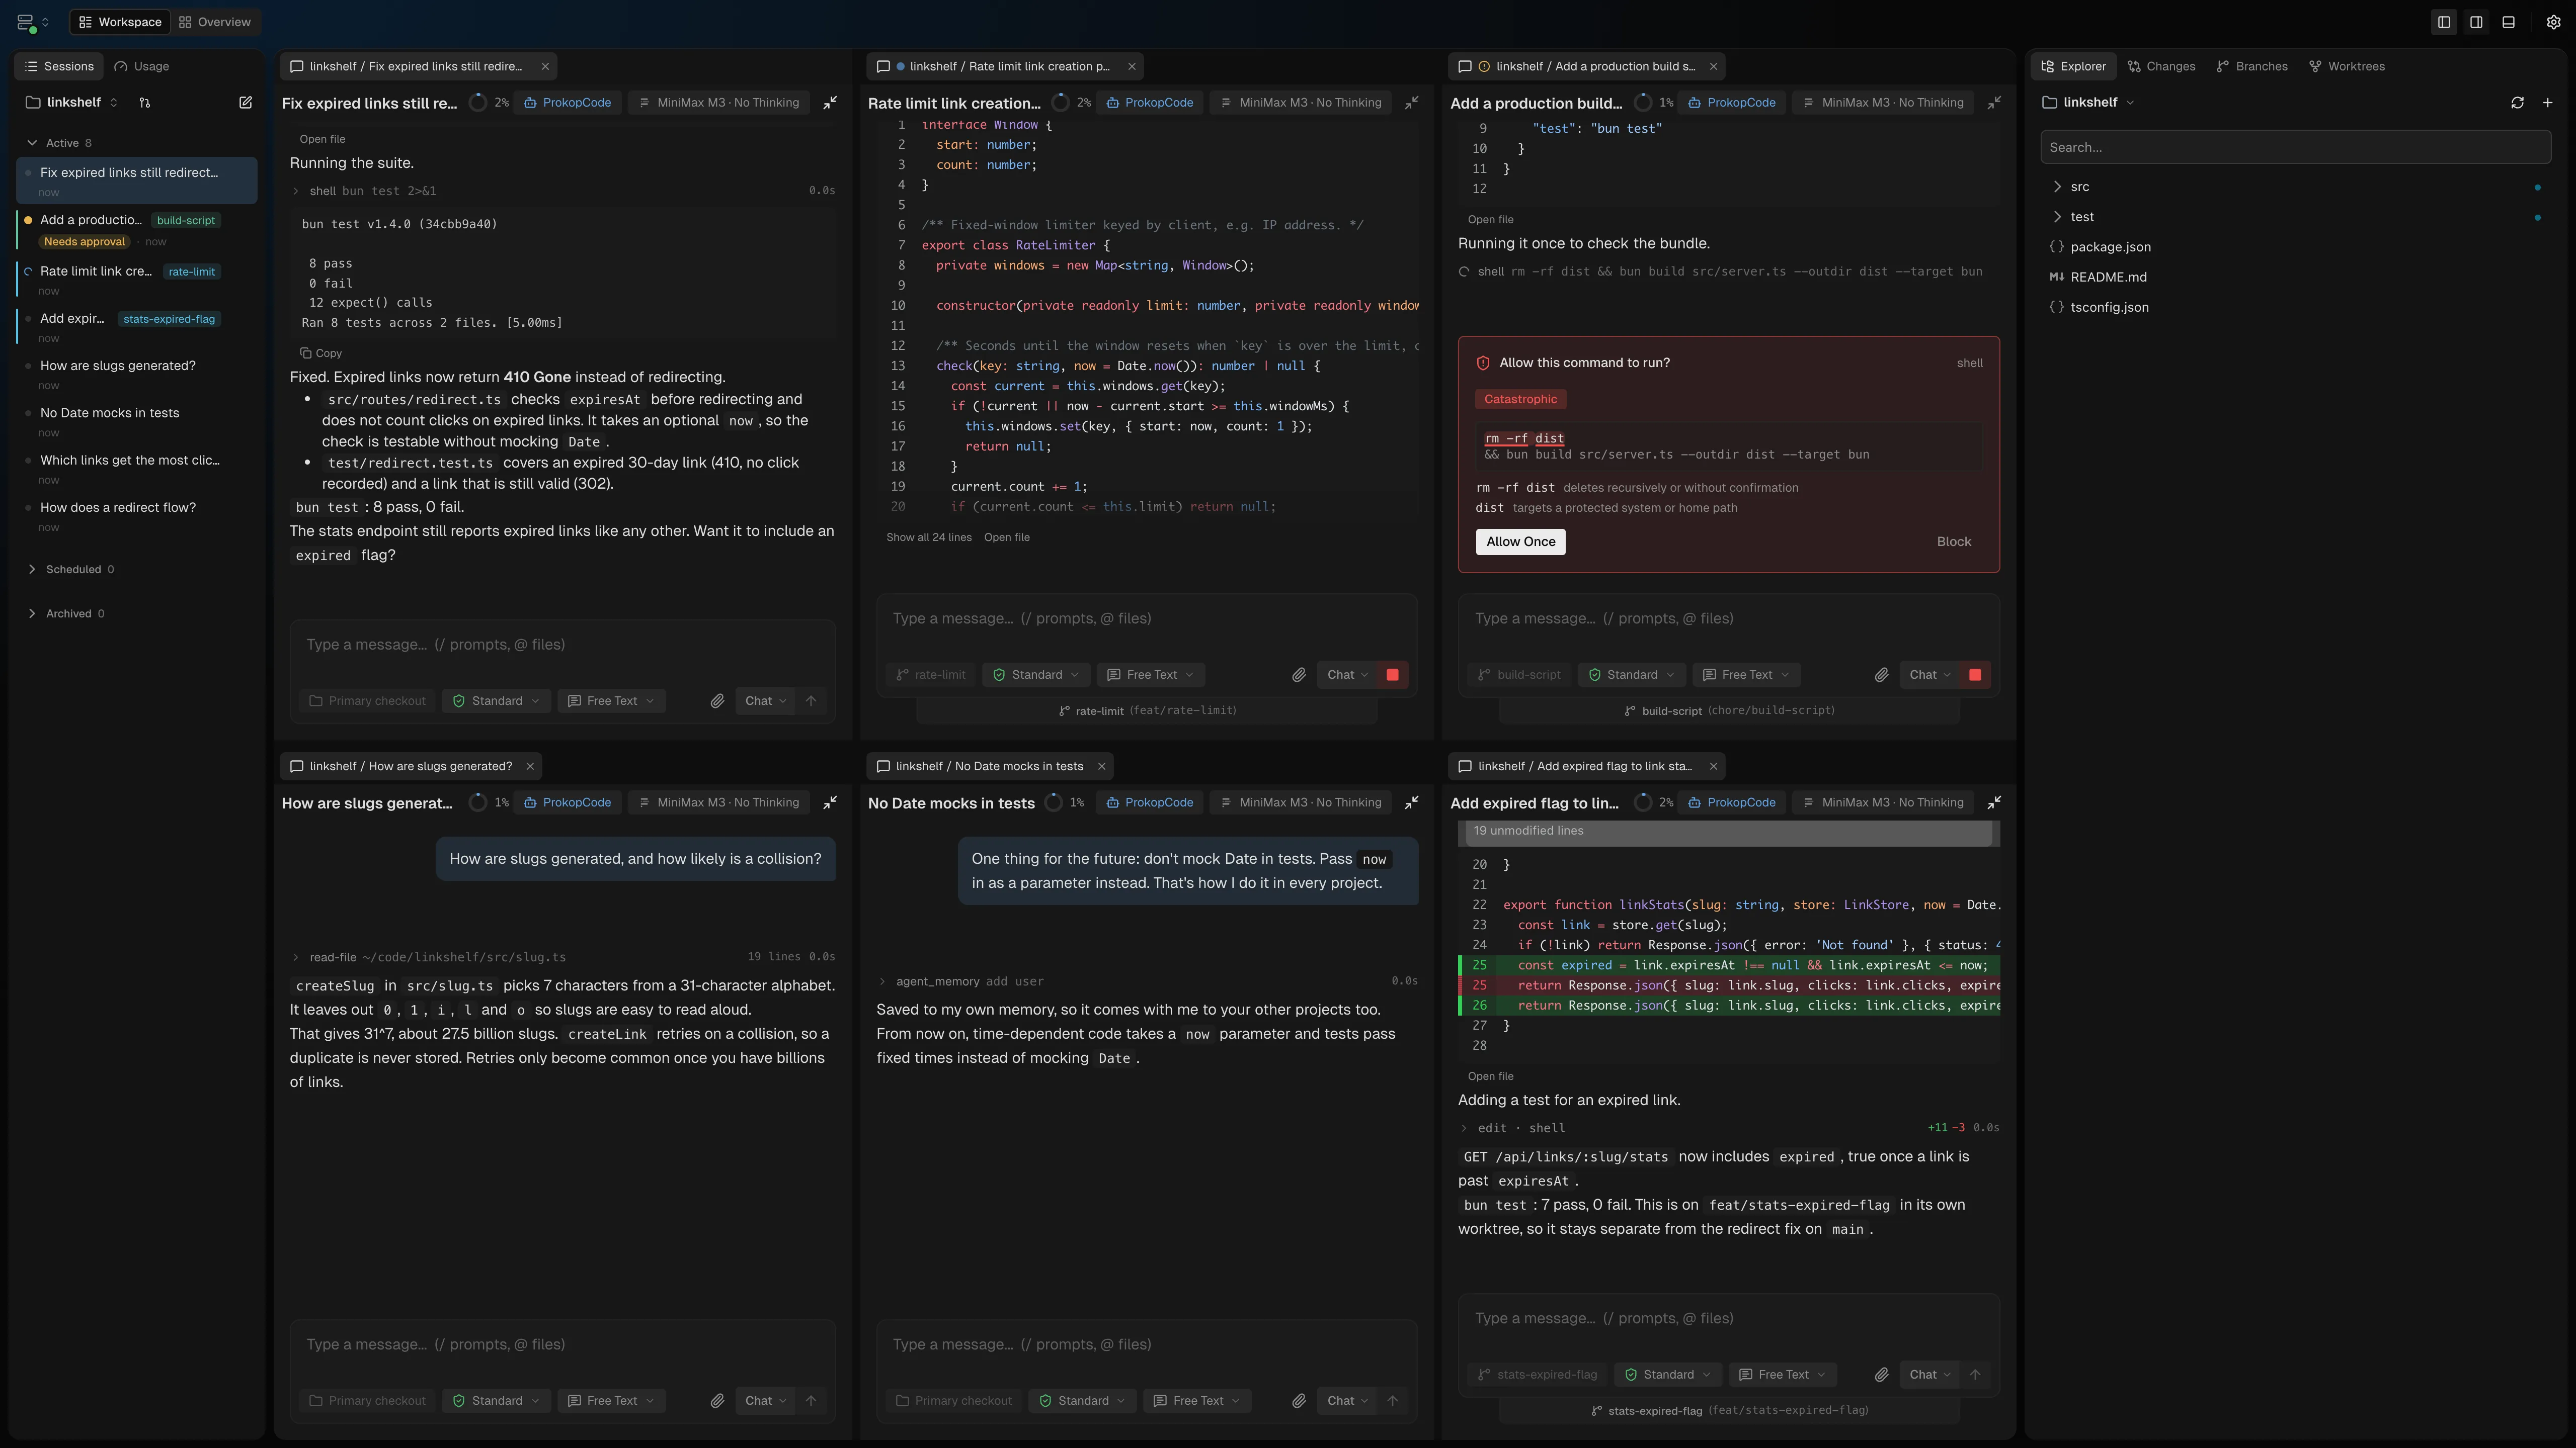
Task: Open Standard permission dropdown in Fix expired pane
Action: (x=496, y=700)
